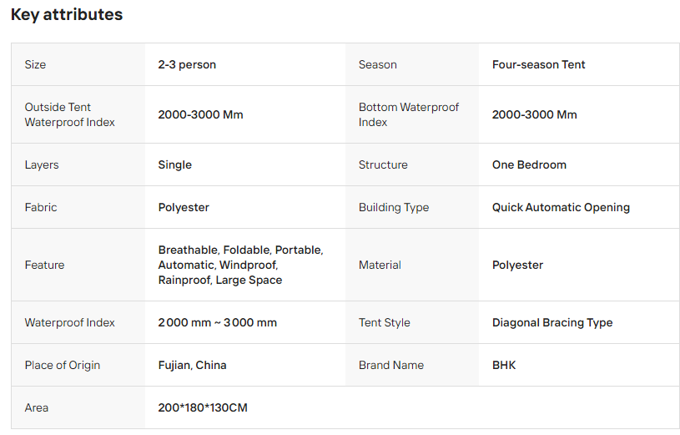Click the Quick Automatic Opening value
The height and width of the screenshot is (435, 680).
tap(561, 208)
